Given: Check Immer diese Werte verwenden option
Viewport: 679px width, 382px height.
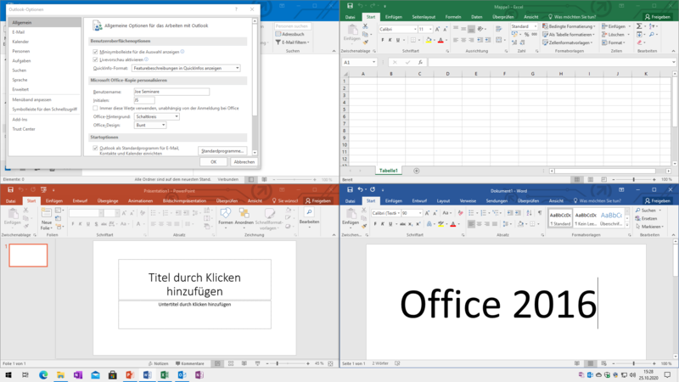Looking at the screenshot, I should tap(95, 109).
